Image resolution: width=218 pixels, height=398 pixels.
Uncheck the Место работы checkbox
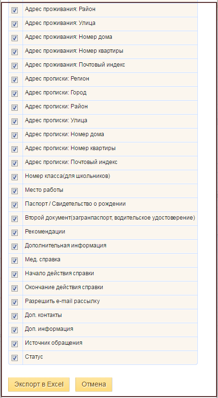[15, 191]
